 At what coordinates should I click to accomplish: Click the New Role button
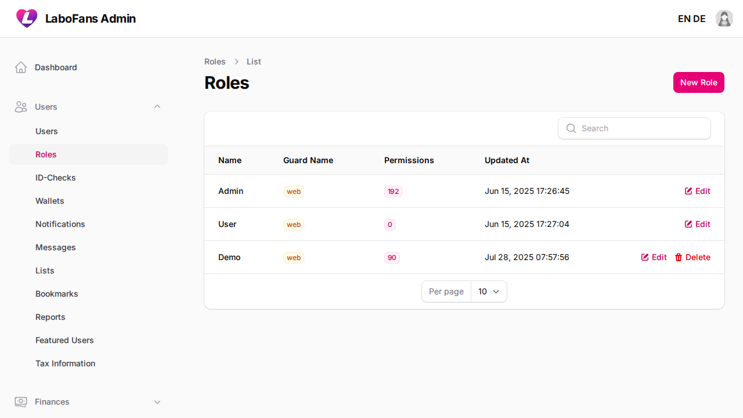[x=699, y=82]
